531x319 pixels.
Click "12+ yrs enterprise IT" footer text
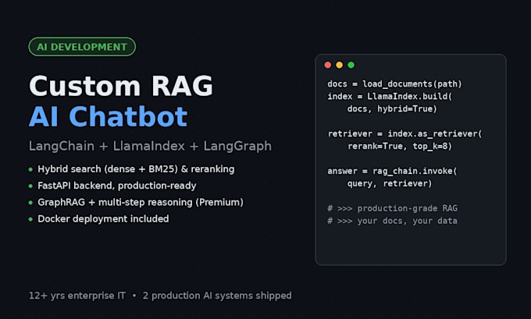77,296
